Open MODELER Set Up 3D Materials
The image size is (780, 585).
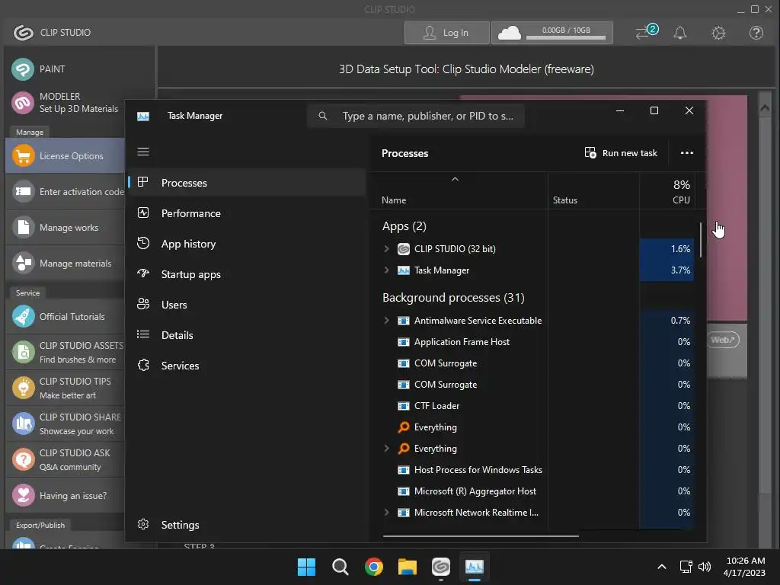tap(66, 103)
